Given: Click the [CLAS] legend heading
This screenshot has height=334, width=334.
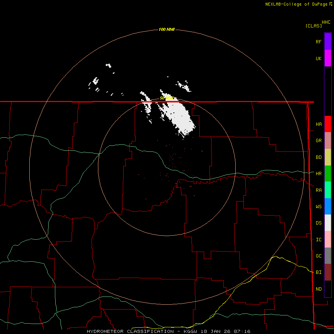Looking at the screenshot, I should click(x=314, y=26).
